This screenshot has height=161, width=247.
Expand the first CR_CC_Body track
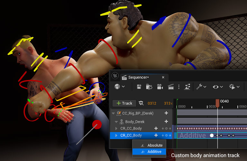click(116, 128)
